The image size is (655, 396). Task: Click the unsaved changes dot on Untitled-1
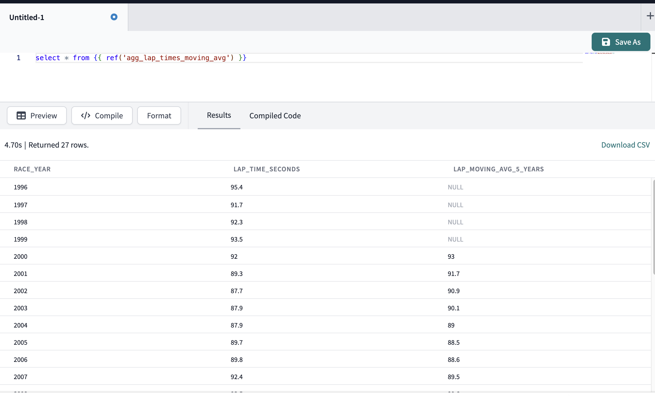(114, 17)
